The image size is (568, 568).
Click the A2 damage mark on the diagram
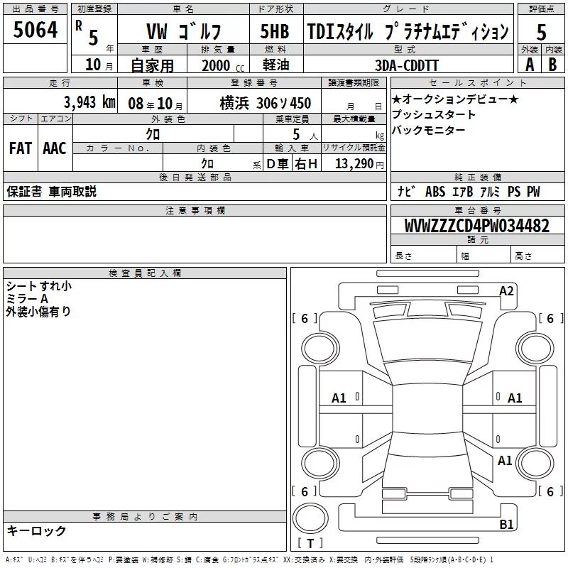pyautogui.click(x=506, y=291)
